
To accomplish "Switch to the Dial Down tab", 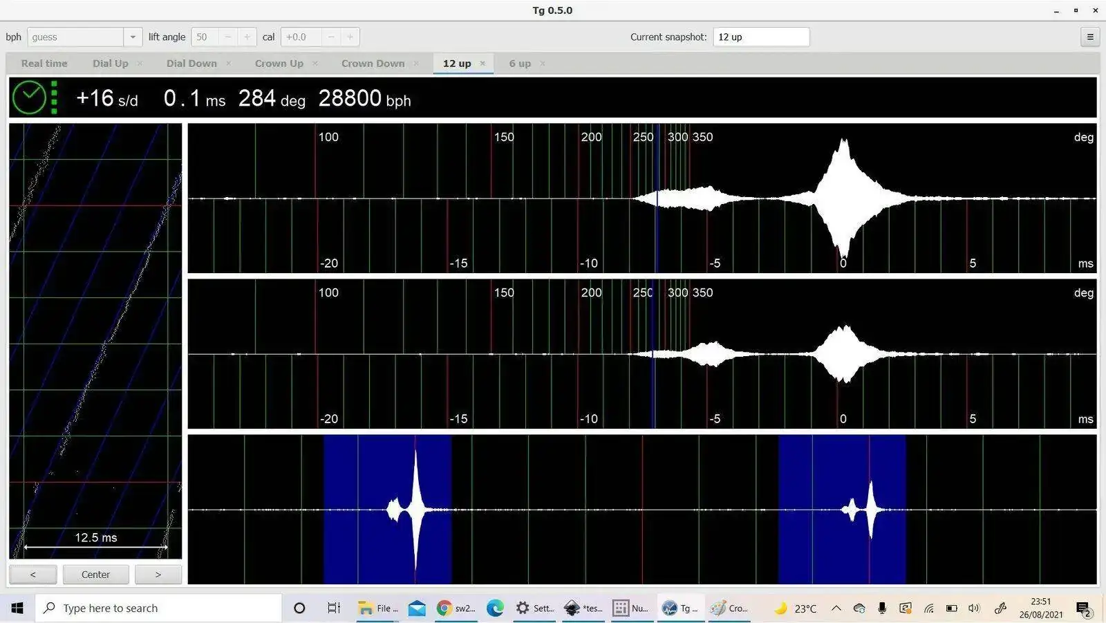I will coord(191,64).
